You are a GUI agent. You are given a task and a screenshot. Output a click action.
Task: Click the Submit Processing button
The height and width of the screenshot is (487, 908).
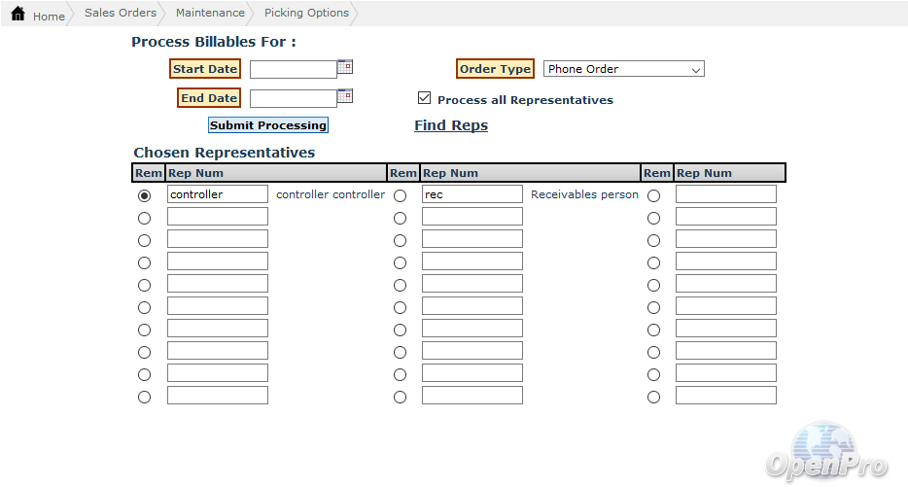click(x=268, y=125)
